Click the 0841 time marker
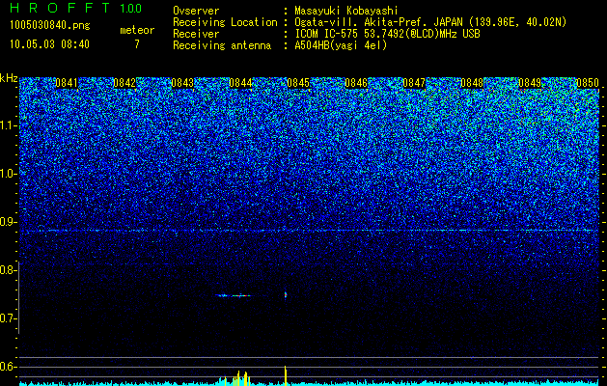Screen dimensions: 607x386 click(67, 83)
